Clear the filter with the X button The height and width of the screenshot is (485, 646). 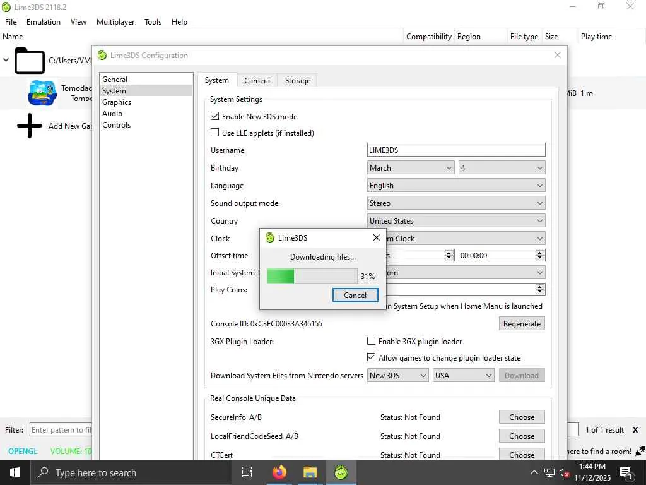click(635, 429)
